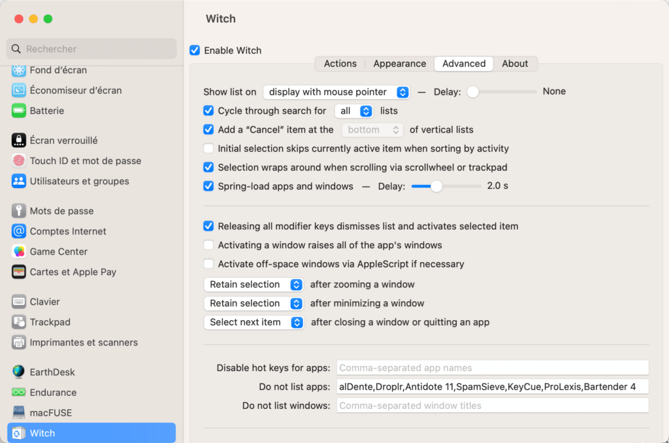This screenshot has width=669, height=443.
Task: Open the Batterie settings icon
Action: pos(19,110)
